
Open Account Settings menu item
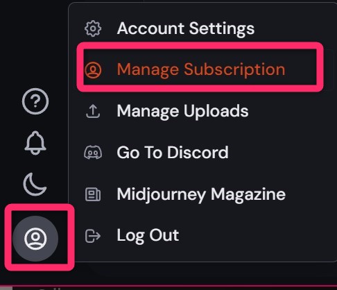(186, 28)
